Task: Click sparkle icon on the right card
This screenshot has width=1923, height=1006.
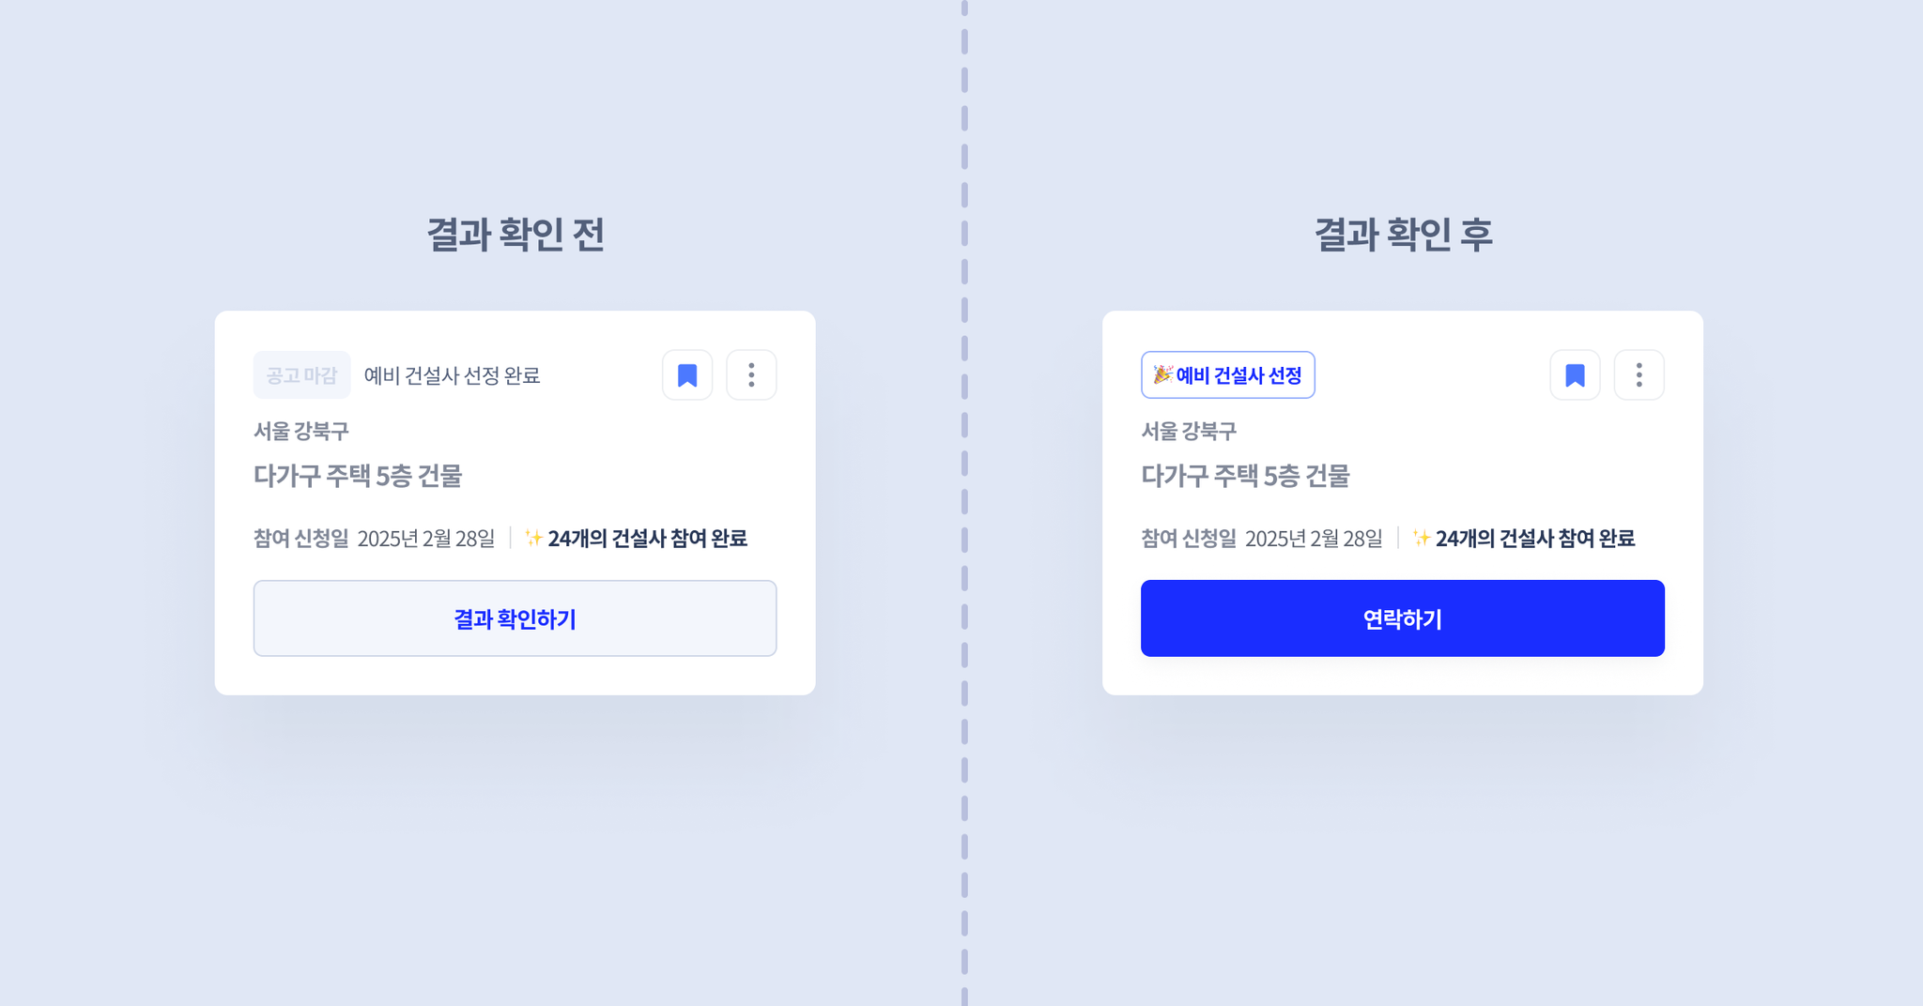Action: coord(1421,538)
